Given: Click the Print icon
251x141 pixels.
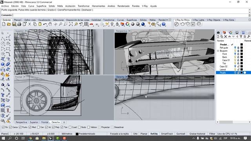Looking at the screenshot, I should point(19,24).
